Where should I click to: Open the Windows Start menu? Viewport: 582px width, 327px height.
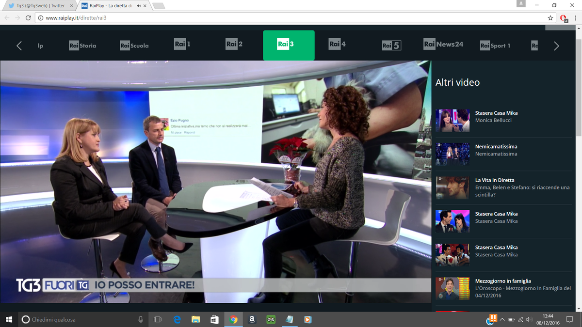tap(9, 319)
